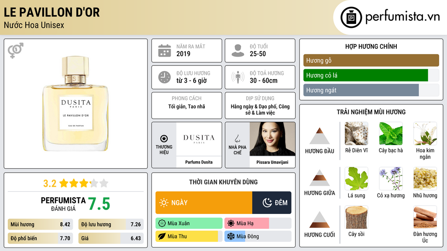Click the age range 25-50 value
This screenshot has width=447, height=251.
tap(258, 54)
